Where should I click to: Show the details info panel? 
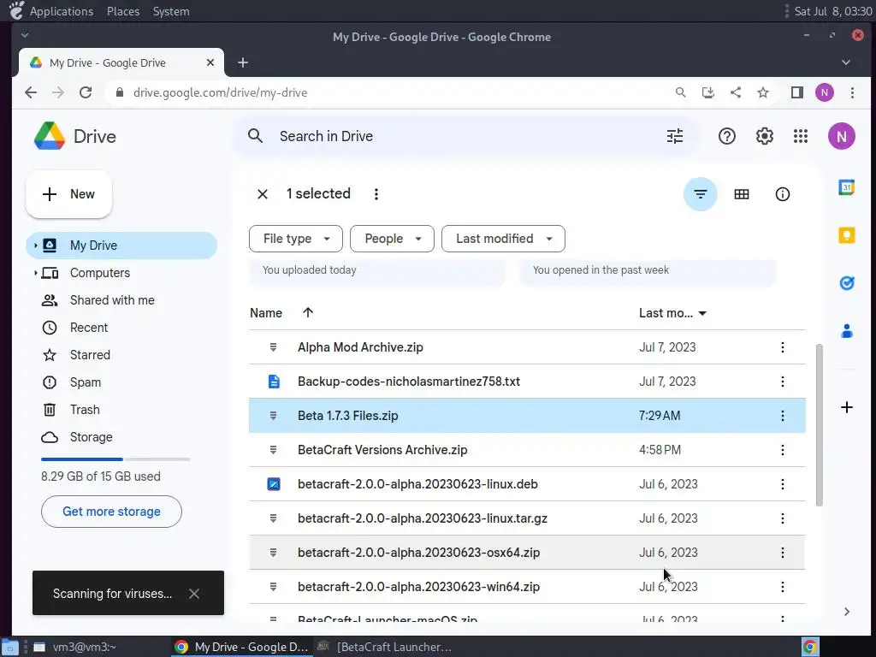(782, 194)
